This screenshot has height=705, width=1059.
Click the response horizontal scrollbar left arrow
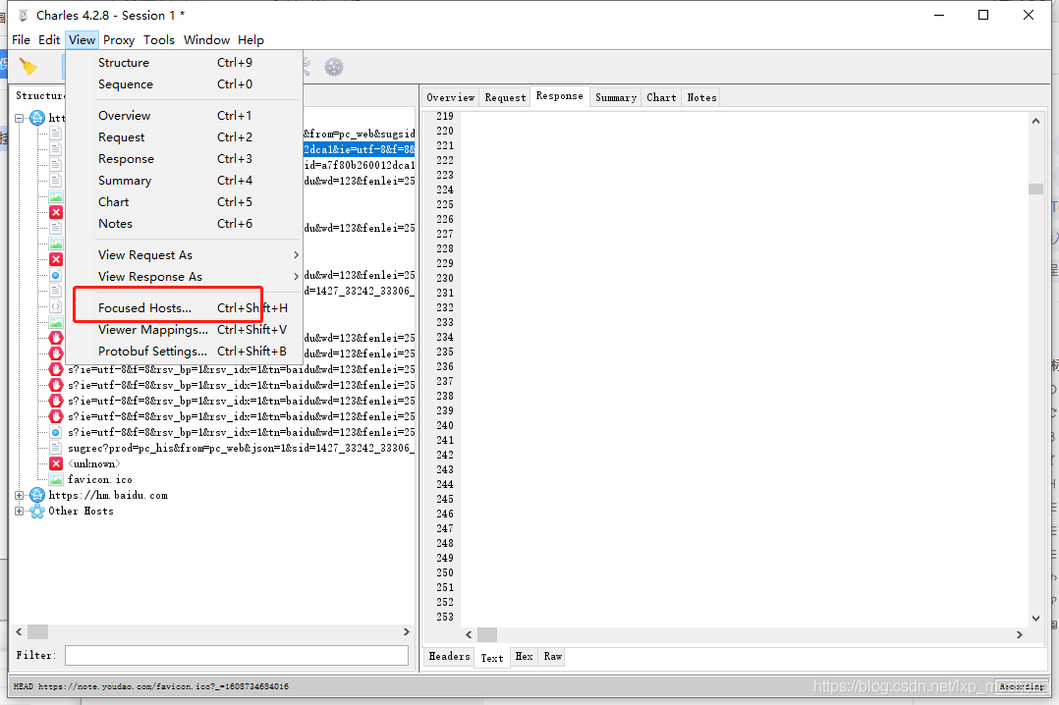pos(469,634)
